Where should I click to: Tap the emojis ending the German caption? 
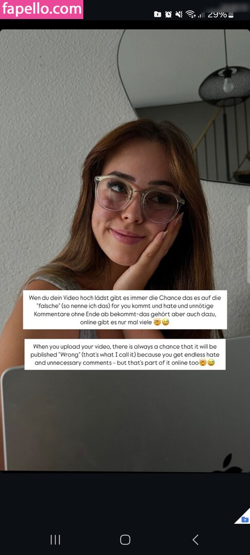coord(160,322)
